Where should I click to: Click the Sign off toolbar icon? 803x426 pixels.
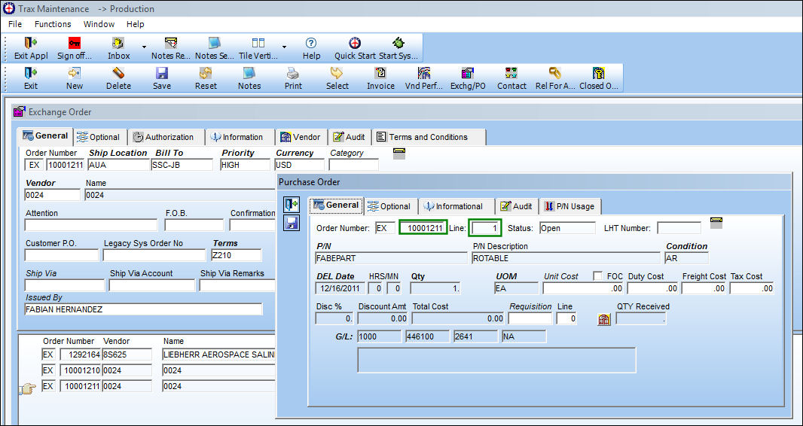click(75, 48)
